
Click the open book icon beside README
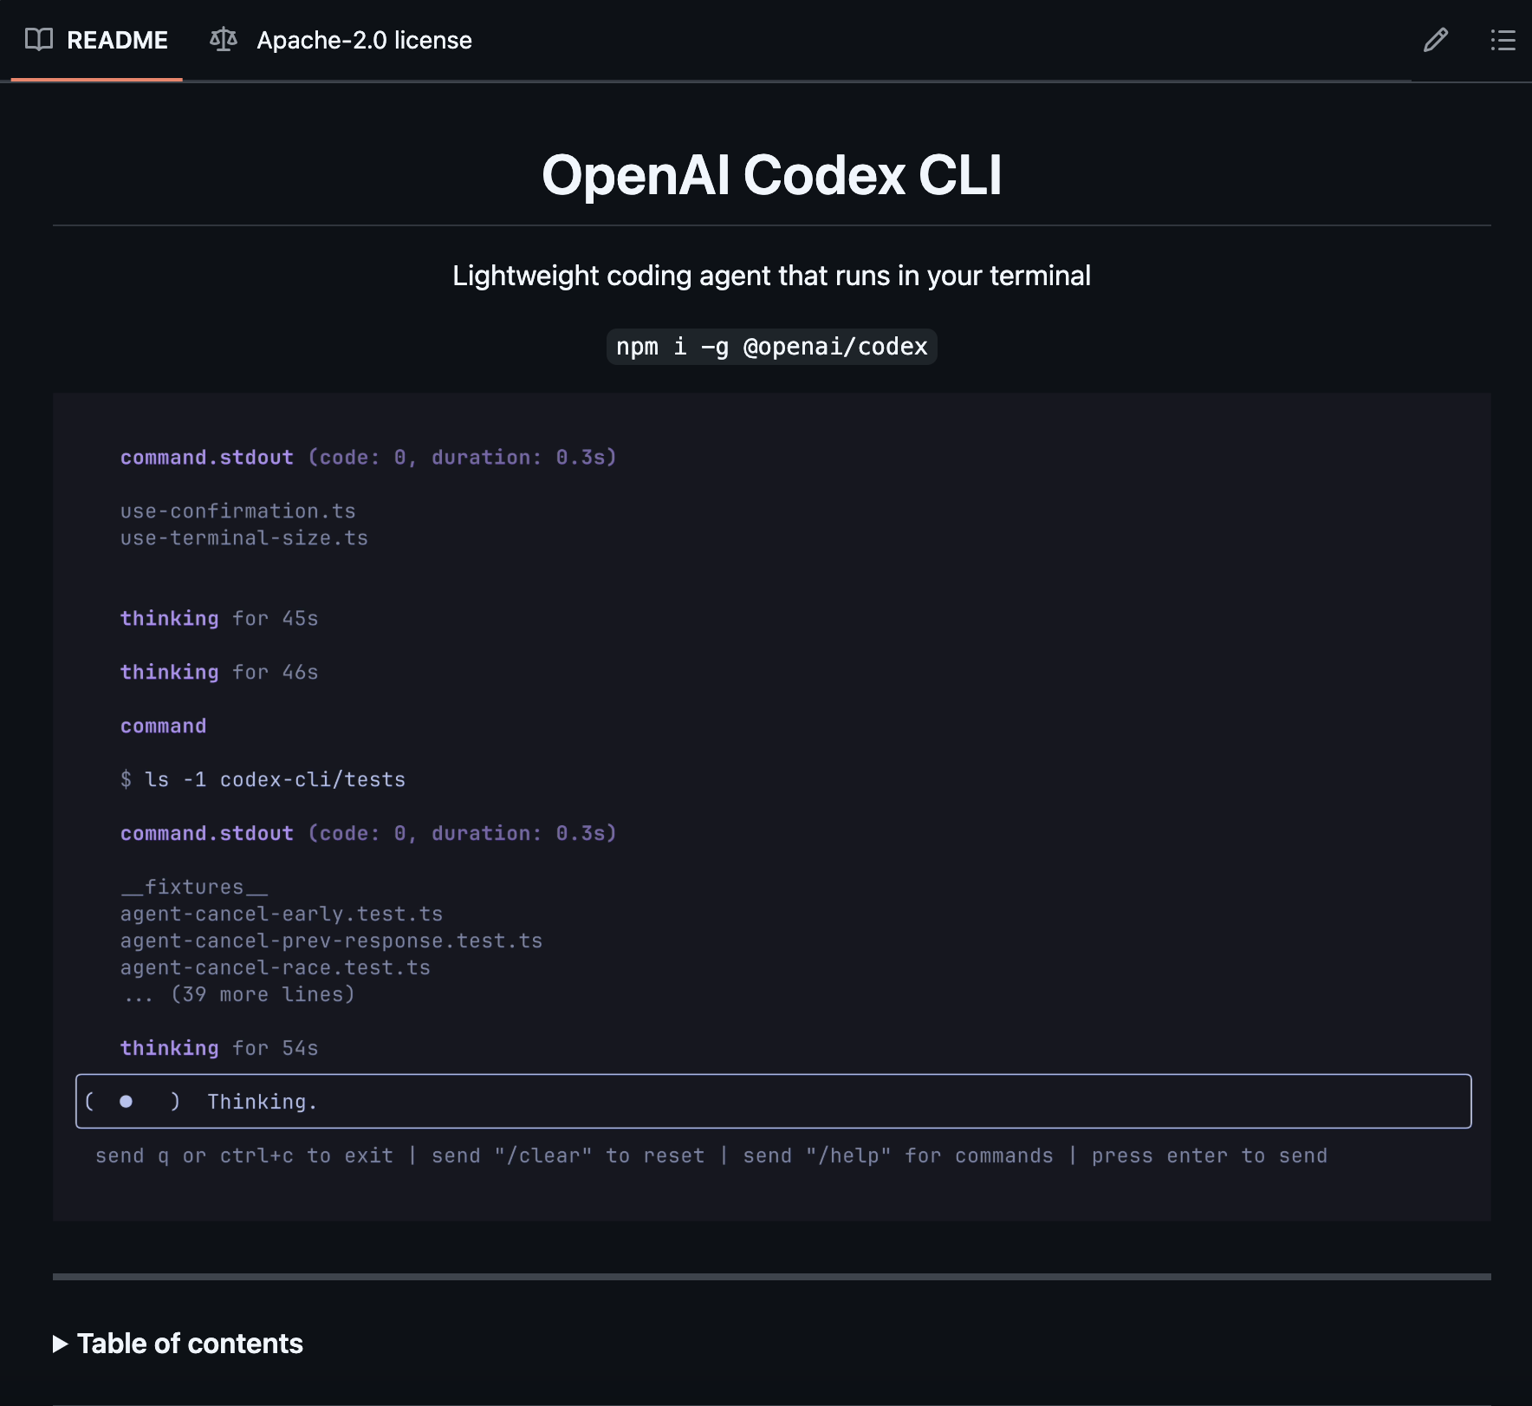[x=39, y=40]
